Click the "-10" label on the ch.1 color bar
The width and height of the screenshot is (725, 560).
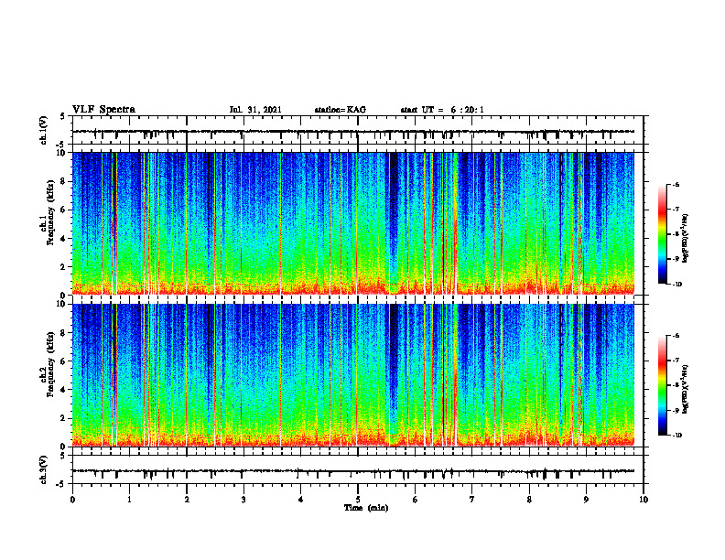point(677,285)
